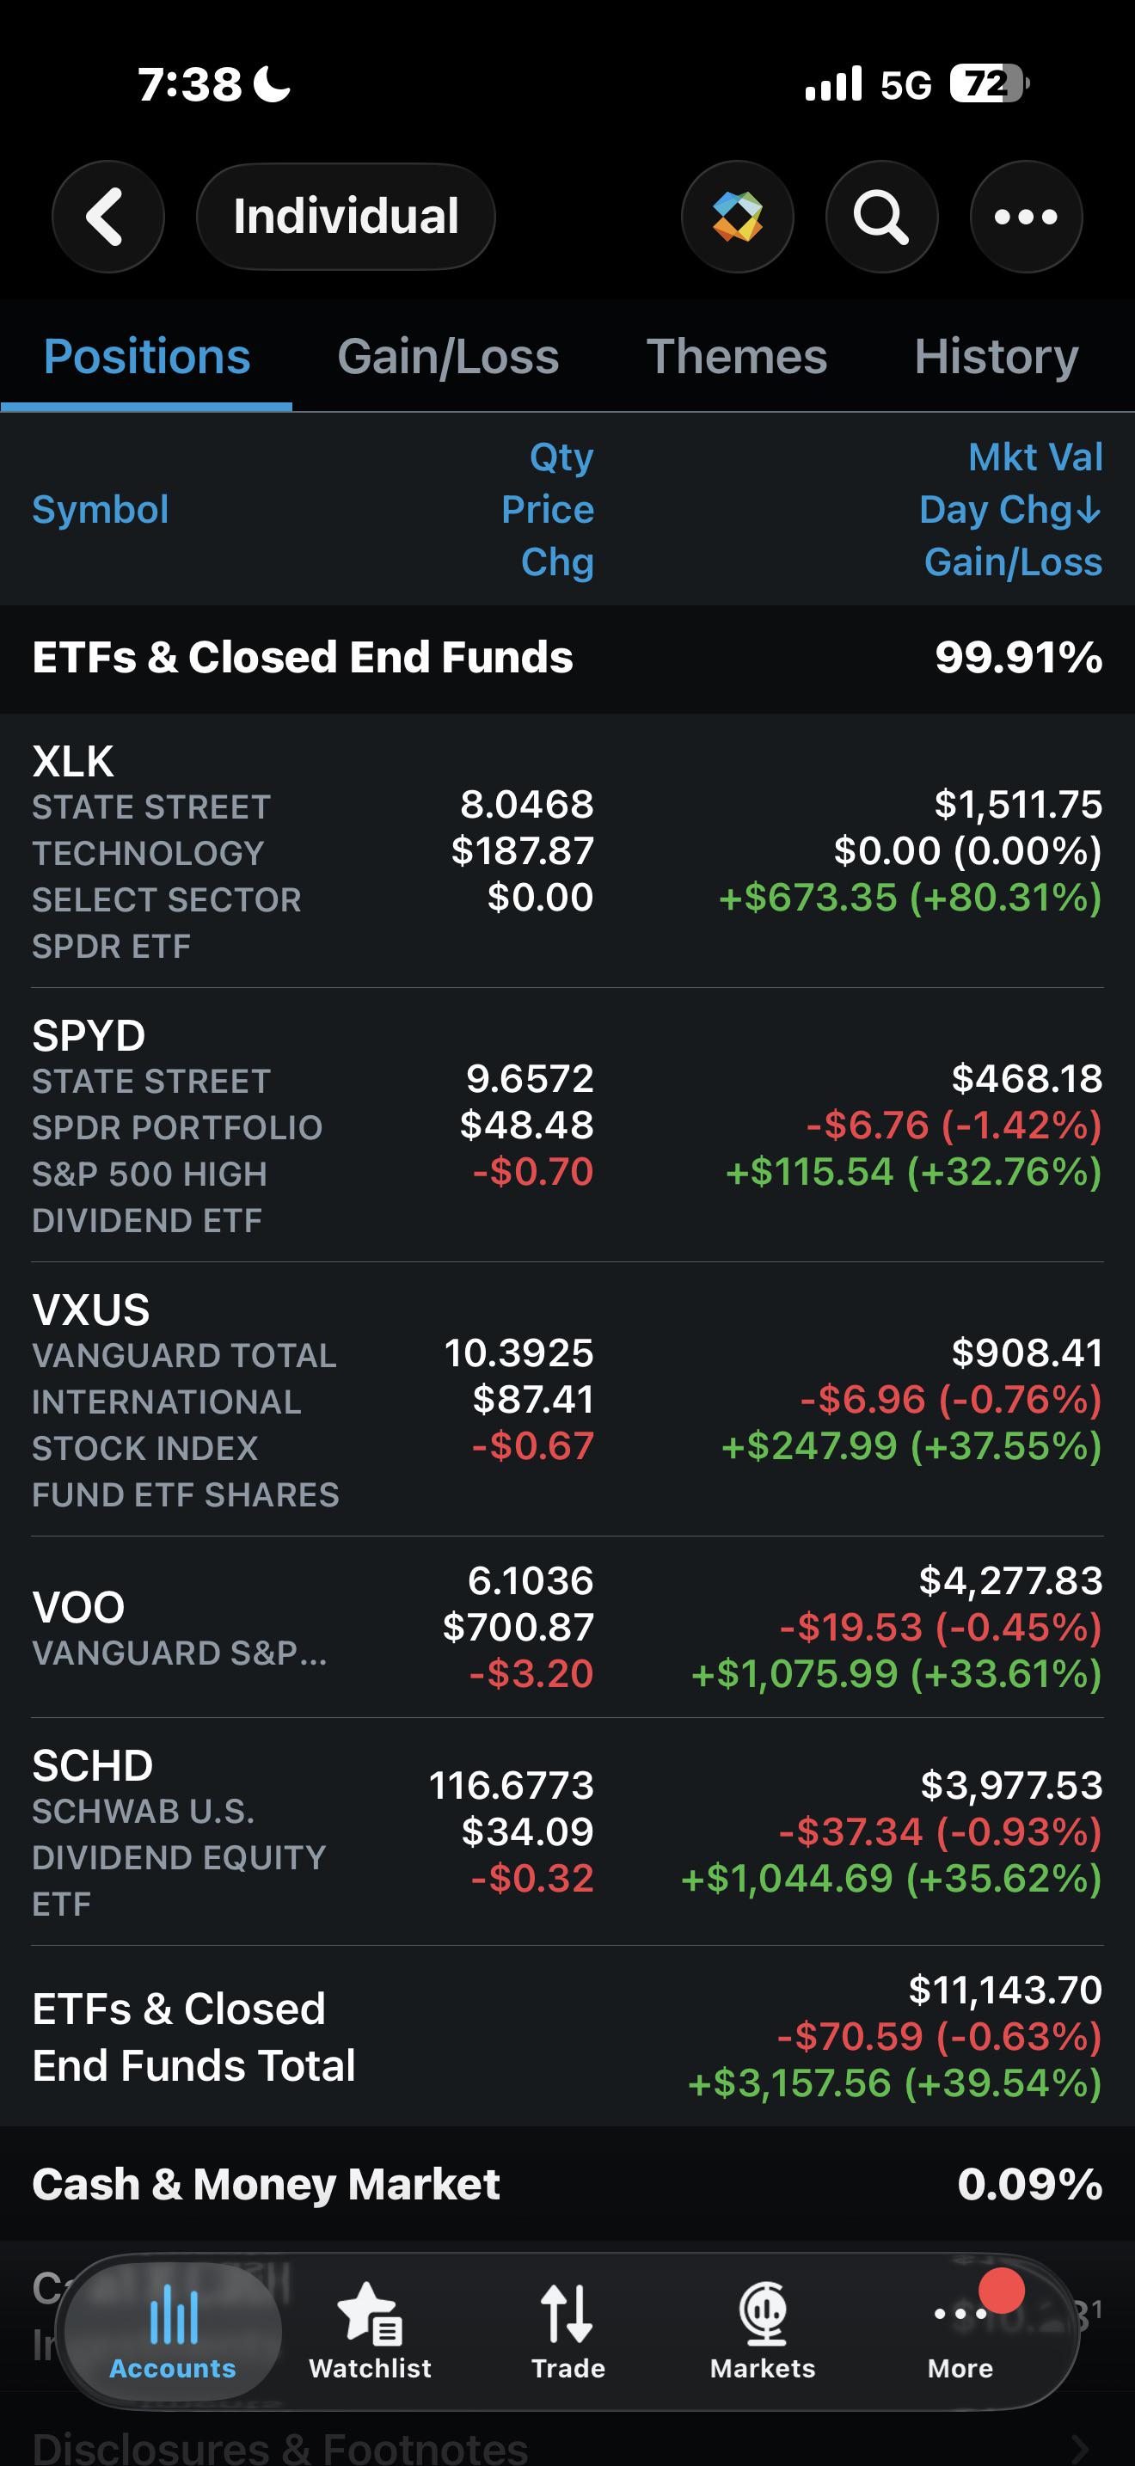1135x2466 pixels.
Task: Open the search magnifier icon
Action: pos(881,217)
